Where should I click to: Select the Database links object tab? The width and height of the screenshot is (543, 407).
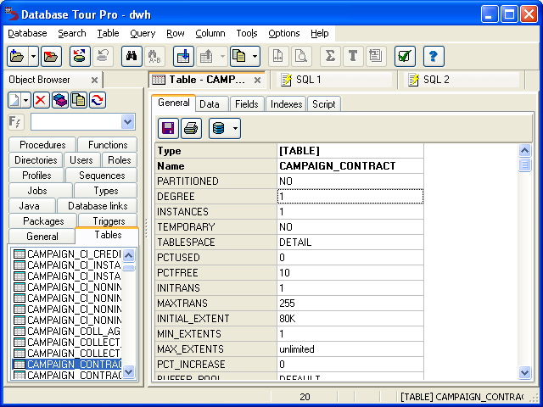click(x=98, y=206)
